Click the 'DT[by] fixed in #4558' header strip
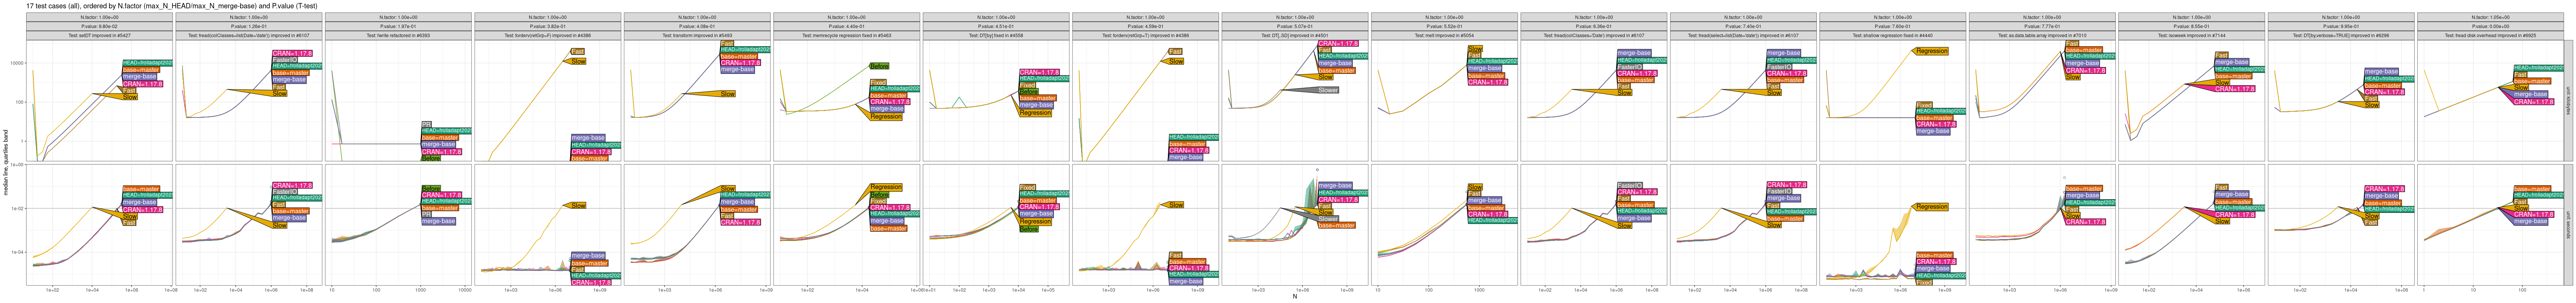 tap(995, 35)
